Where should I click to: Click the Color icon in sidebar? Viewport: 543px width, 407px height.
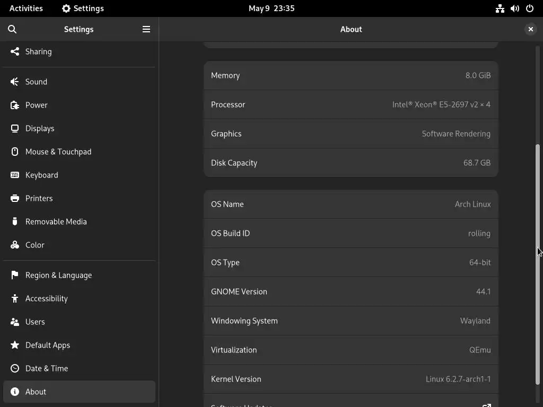(x=14, y=245)
